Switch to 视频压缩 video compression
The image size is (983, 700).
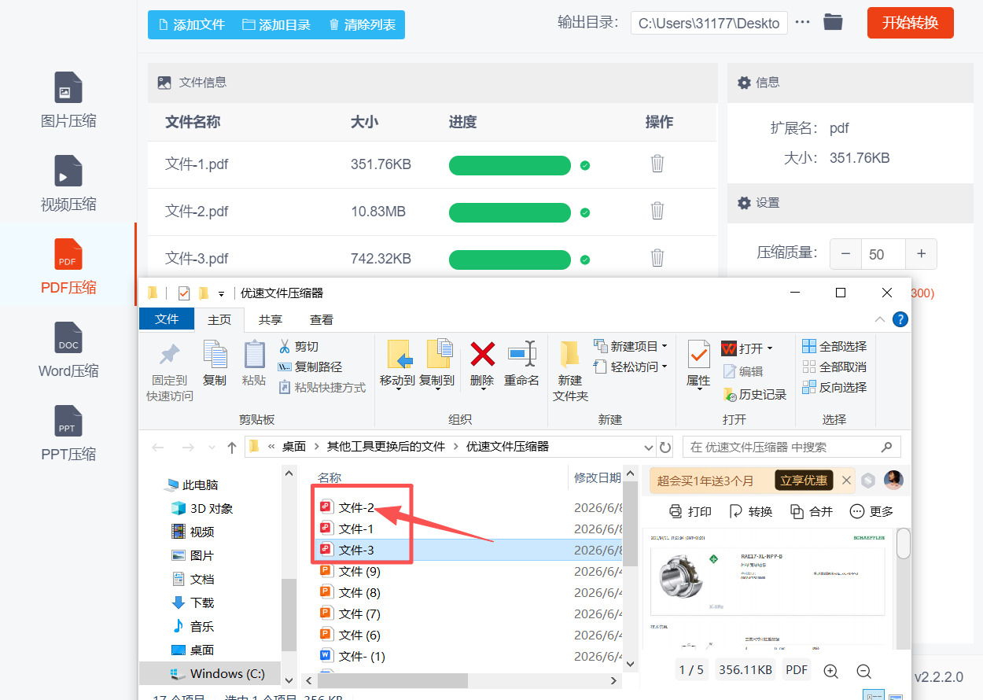click(68, 183)
